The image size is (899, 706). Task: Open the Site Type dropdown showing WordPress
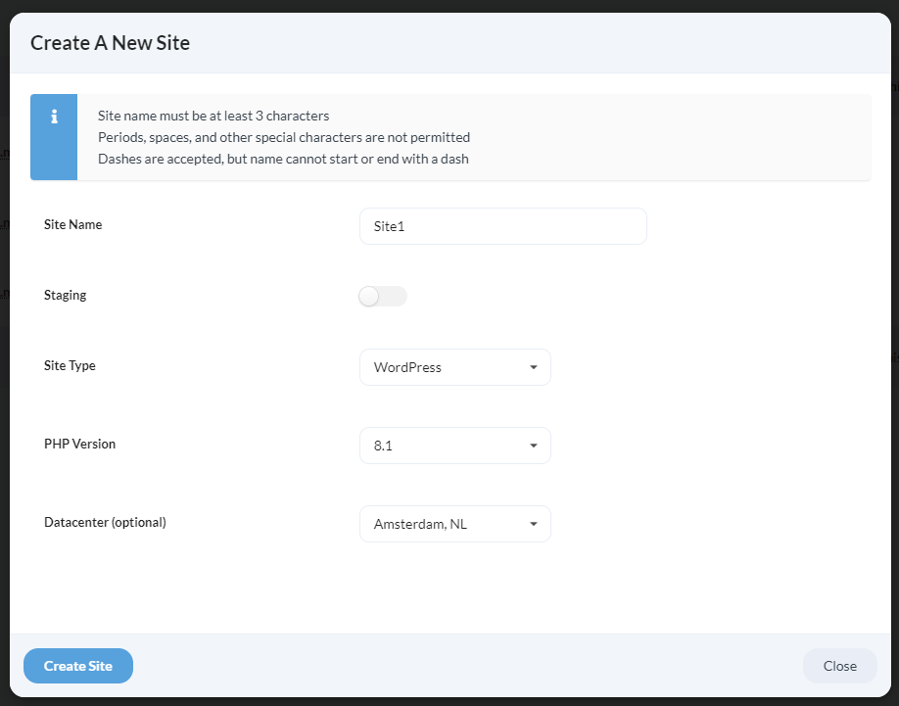pos(454,367)
